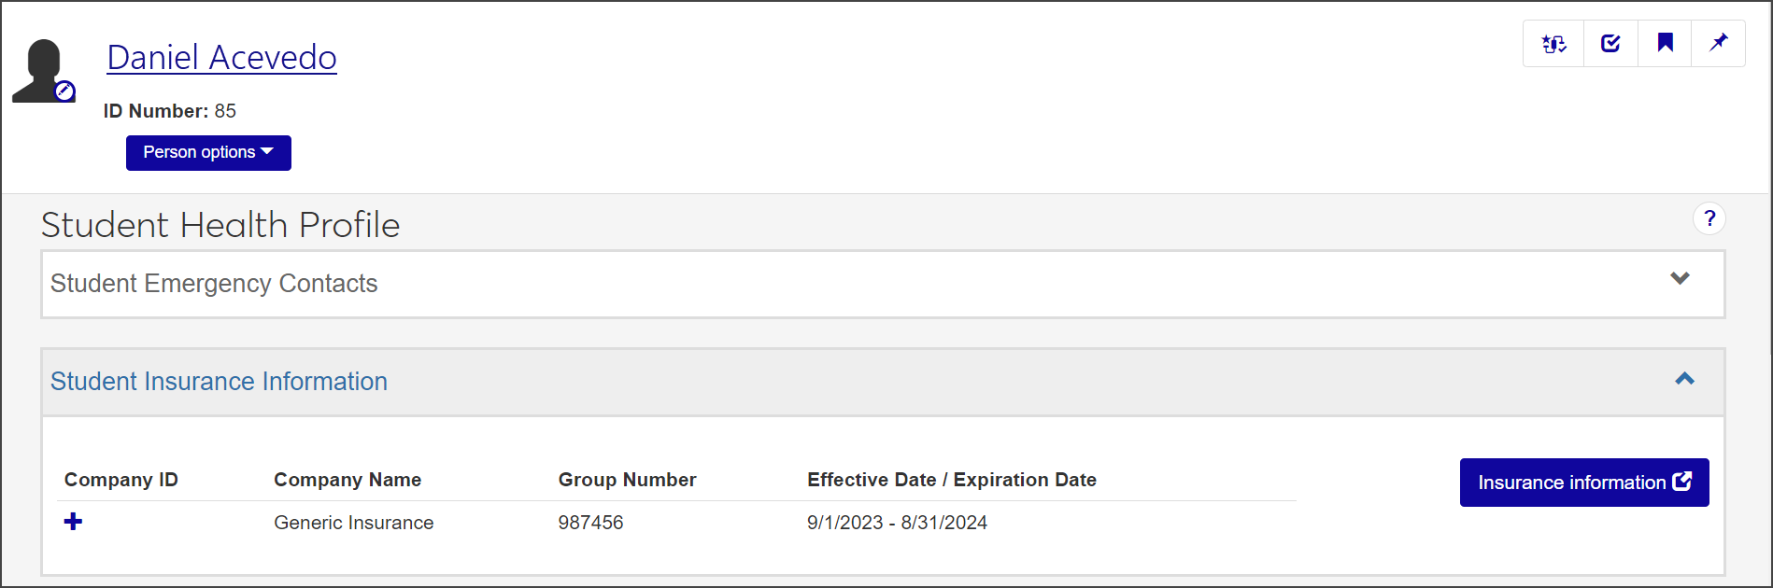Collapse Student Insurance Information using up chevron
1773x588 pixels.
click(1684, 379)
